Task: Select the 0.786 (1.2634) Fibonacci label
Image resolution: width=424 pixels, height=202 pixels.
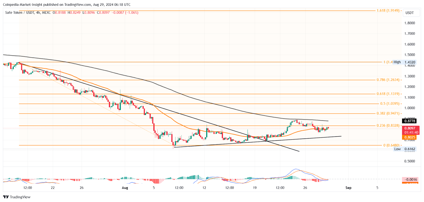Action: point(388,80)
